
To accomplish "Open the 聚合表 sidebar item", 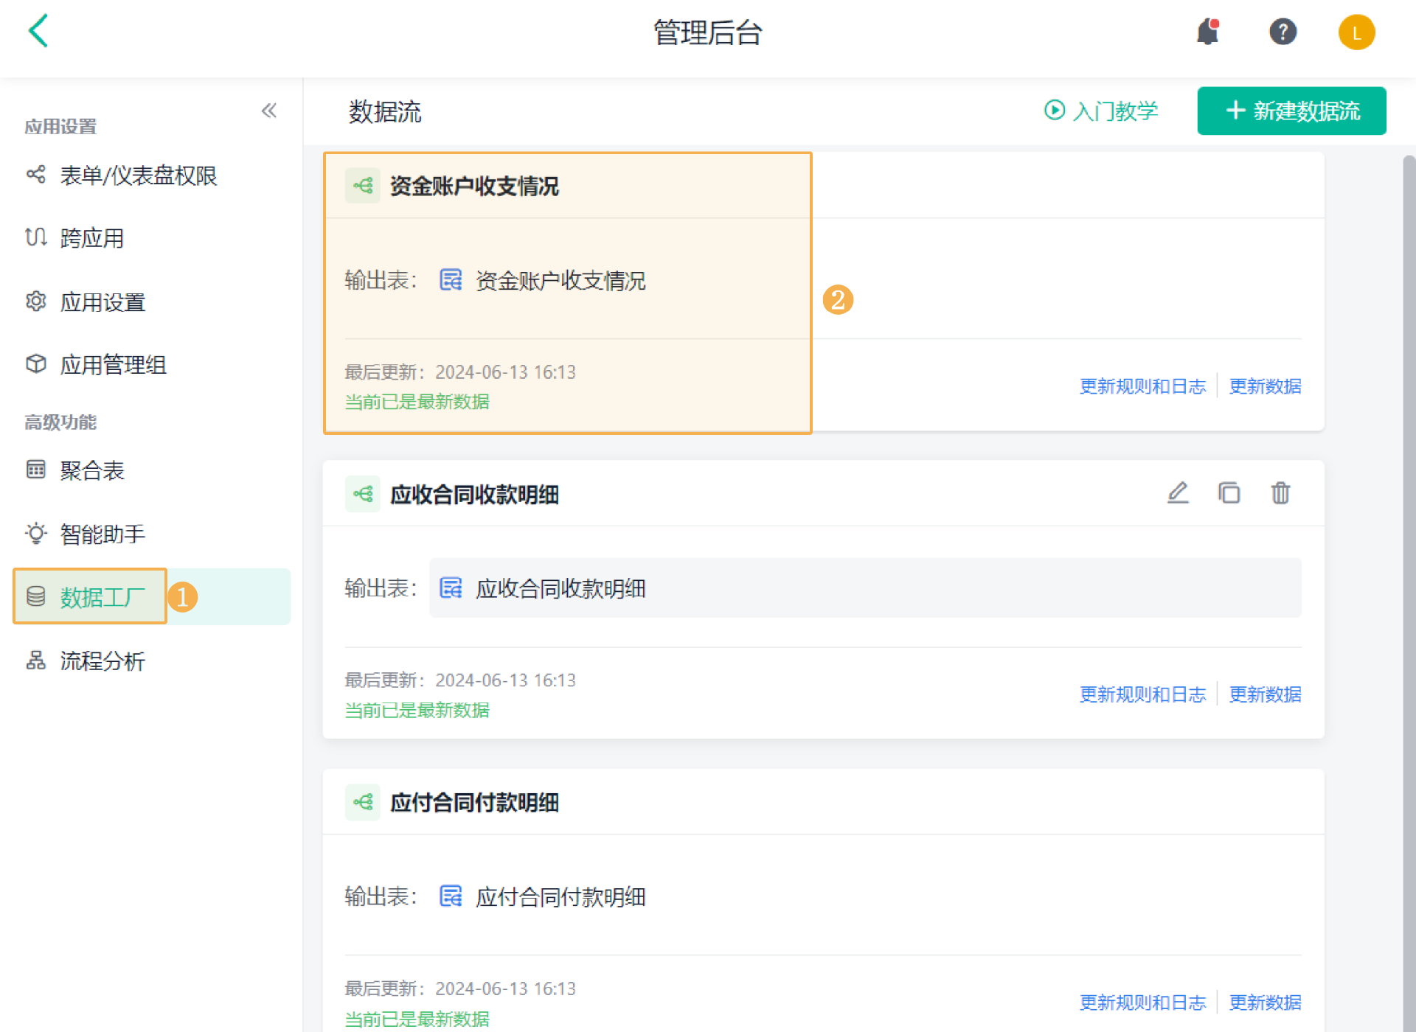I will (91, 470).
